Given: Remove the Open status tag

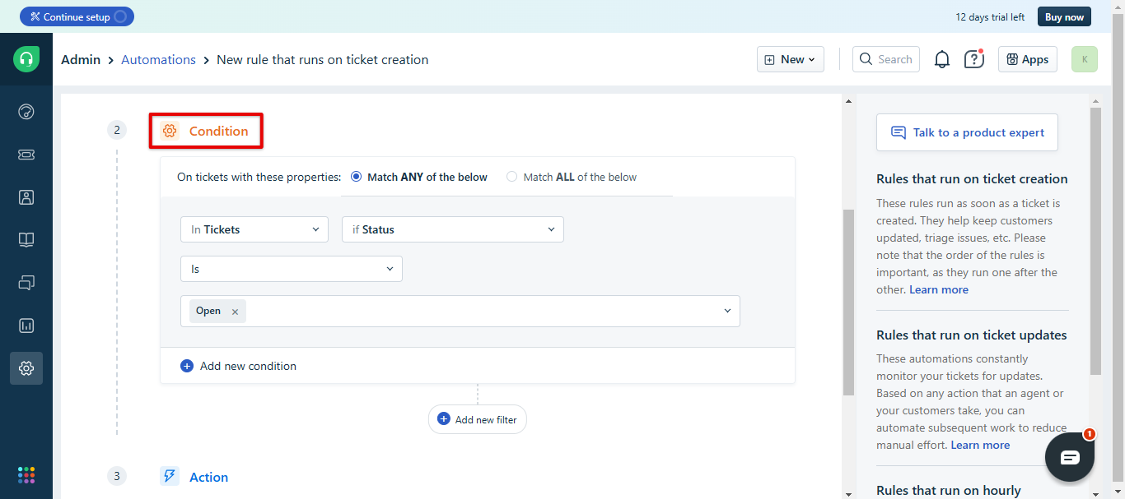Looking at the screenshot, I should pos(235,312).
